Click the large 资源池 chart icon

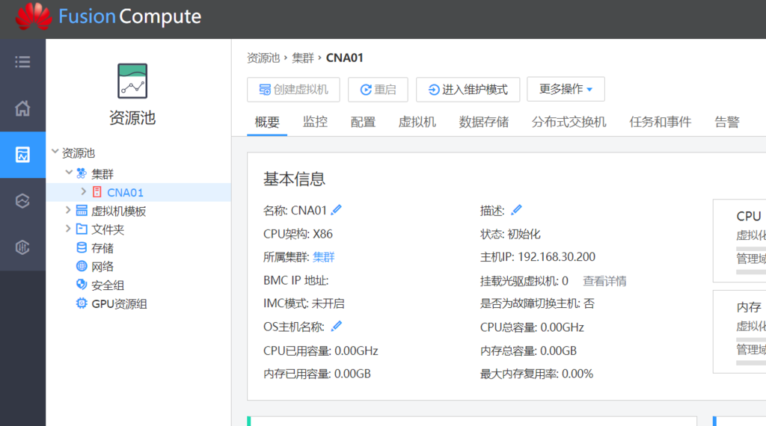click(132, 81)
